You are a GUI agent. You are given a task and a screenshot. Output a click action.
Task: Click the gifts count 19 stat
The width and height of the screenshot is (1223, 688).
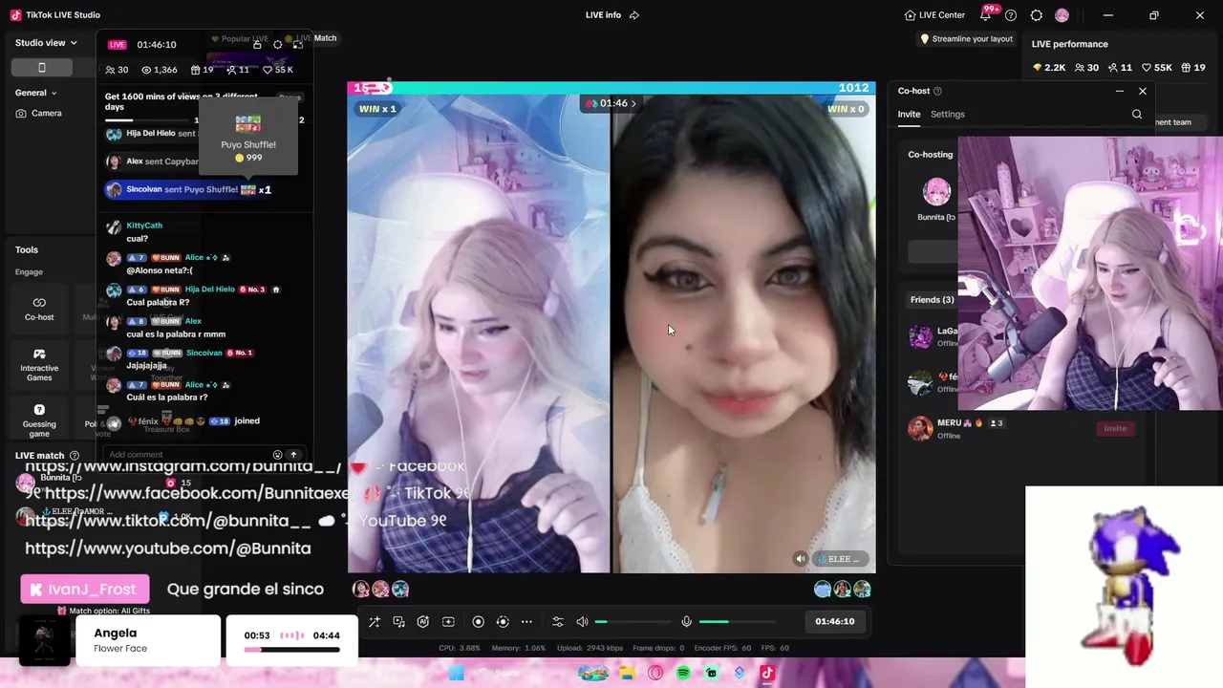(x=202, y=70)
